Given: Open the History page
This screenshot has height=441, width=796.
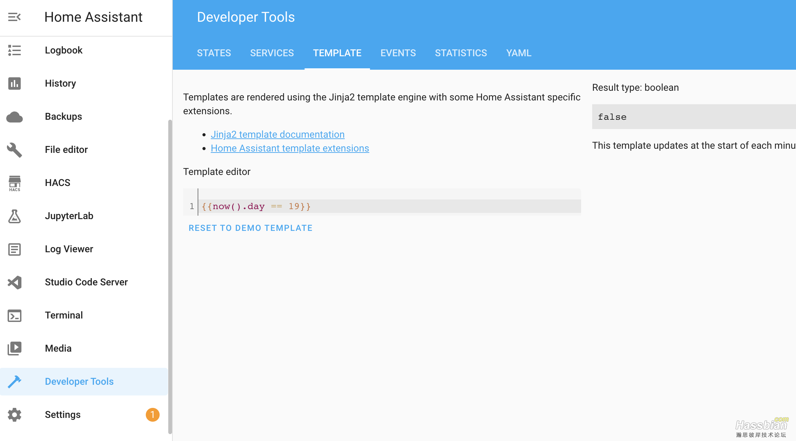Looking at the screenshot, I should point(84,84).
